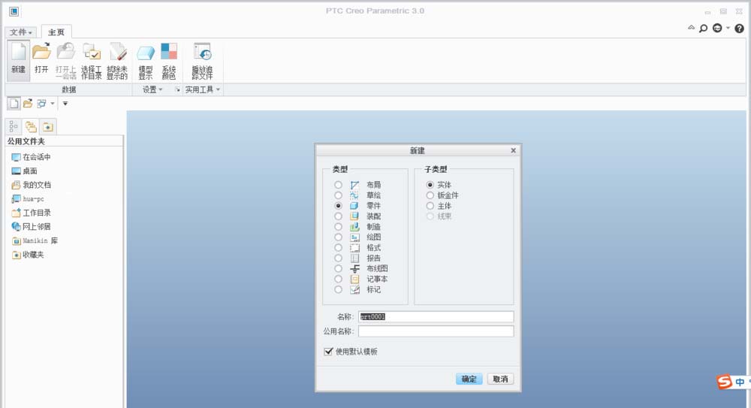Viewport: 751px width, 408px height.
Task: Open the 桌面 folder
Action: pos(25,171)
